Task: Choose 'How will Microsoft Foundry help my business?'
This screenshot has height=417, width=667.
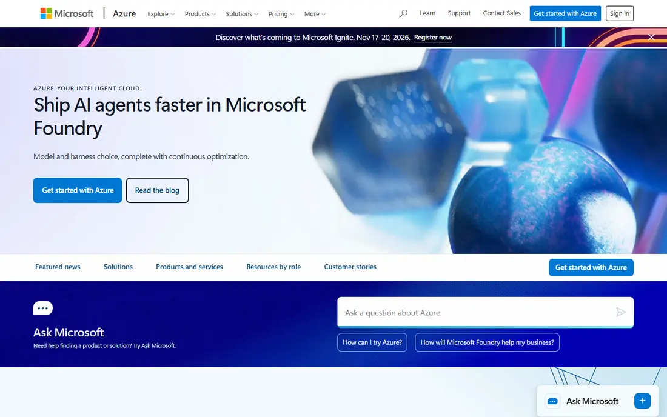Action: pyautogui.click(x=487, y=342)
